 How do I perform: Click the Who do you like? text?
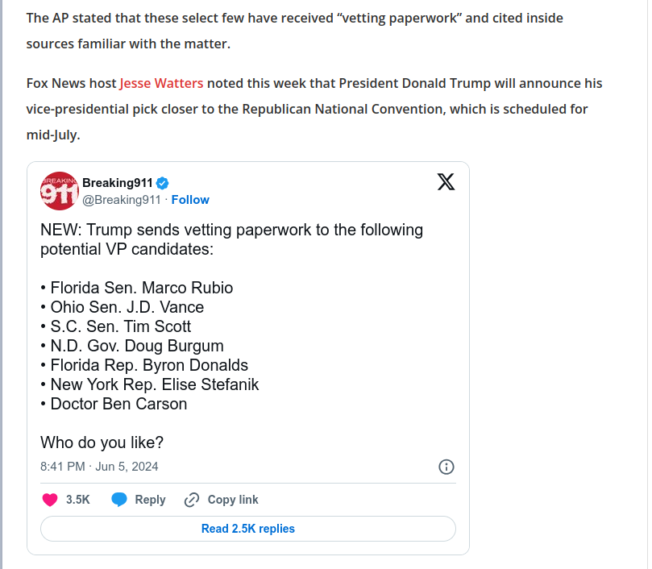(102, 442)
